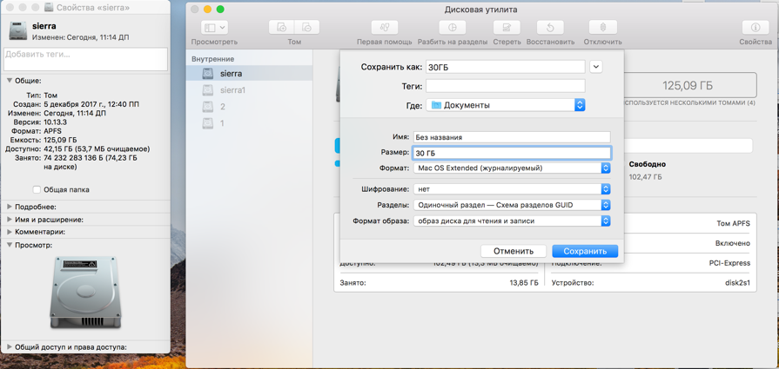Open the Image Format dropdown
Image resolution: width=779 pixels, height=369 pixels.
[x=512, y=221]
